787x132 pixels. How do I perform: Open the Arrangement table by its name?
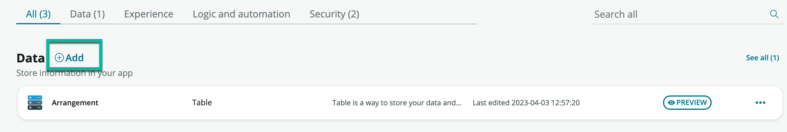click(x=75, y=103)
